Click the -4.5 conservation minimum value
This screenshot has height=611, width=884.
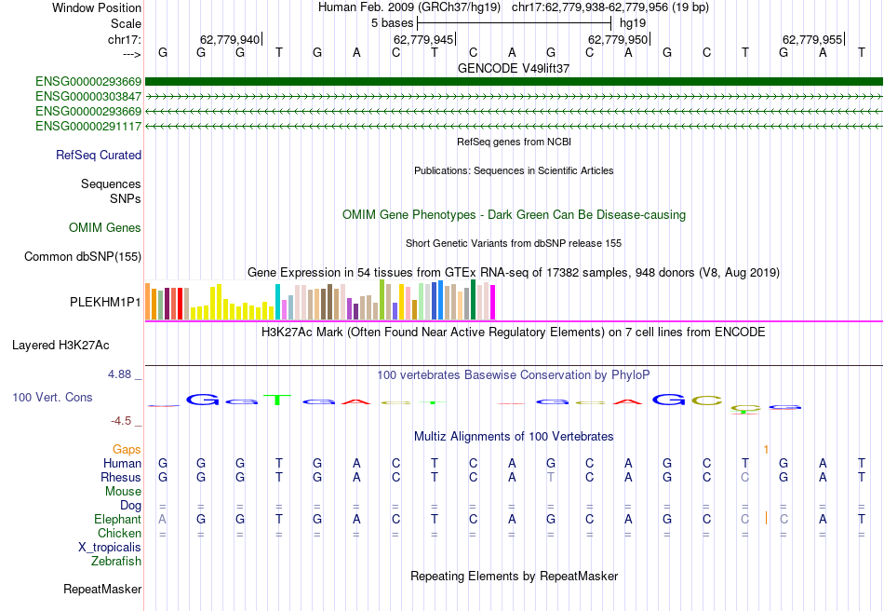click(121, 421)
